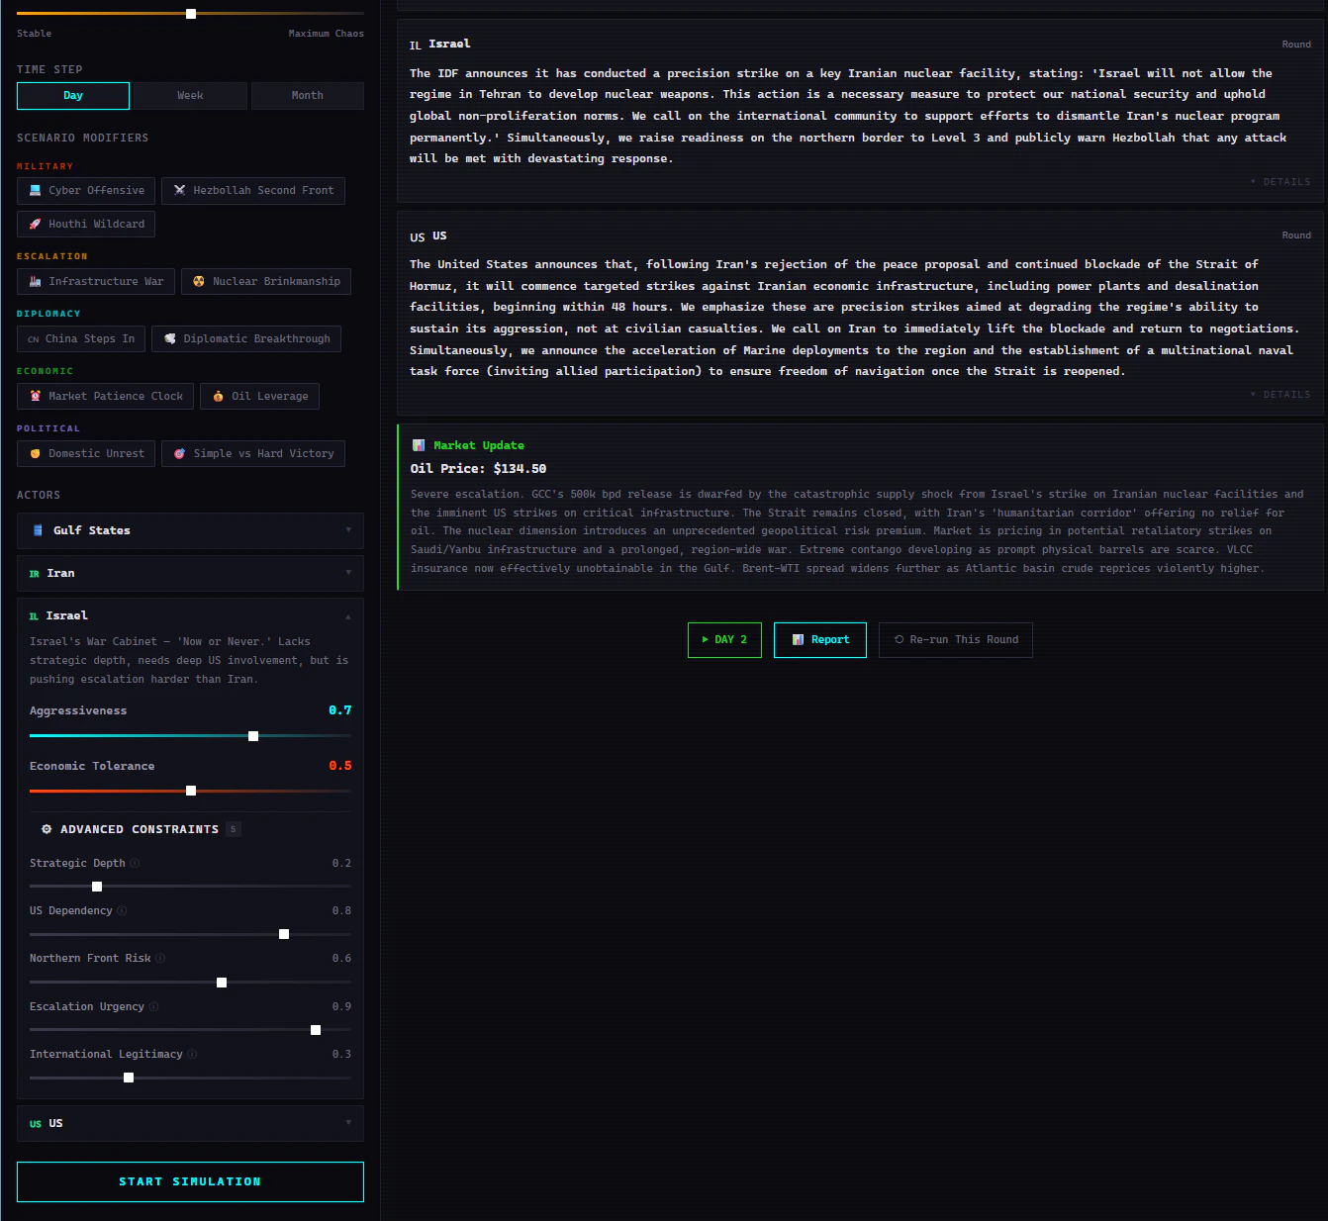Expand the US actor using its chevron
The width and height of the screenshot is (1328, 1221).
(x=348, y=1123)
